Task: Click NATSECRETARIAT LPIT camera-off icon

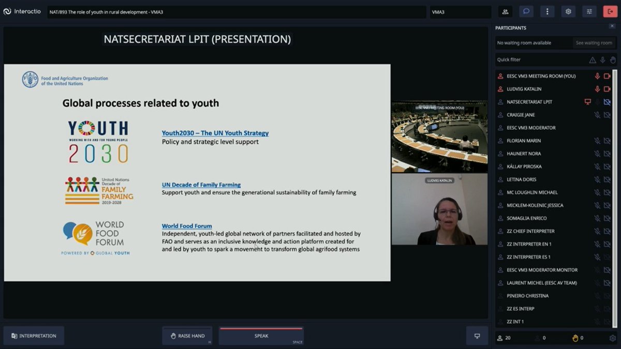Action: tap(607, 102)
